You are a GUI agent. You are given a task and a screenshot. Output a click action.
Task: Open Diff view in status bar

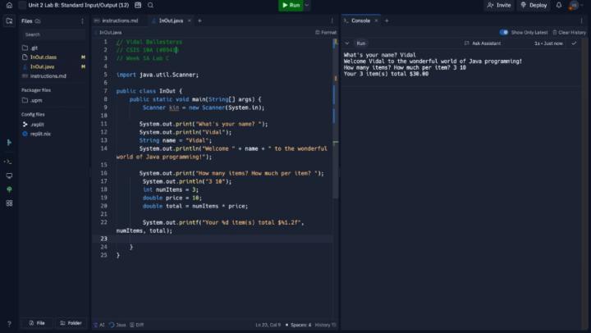[137, 325]
